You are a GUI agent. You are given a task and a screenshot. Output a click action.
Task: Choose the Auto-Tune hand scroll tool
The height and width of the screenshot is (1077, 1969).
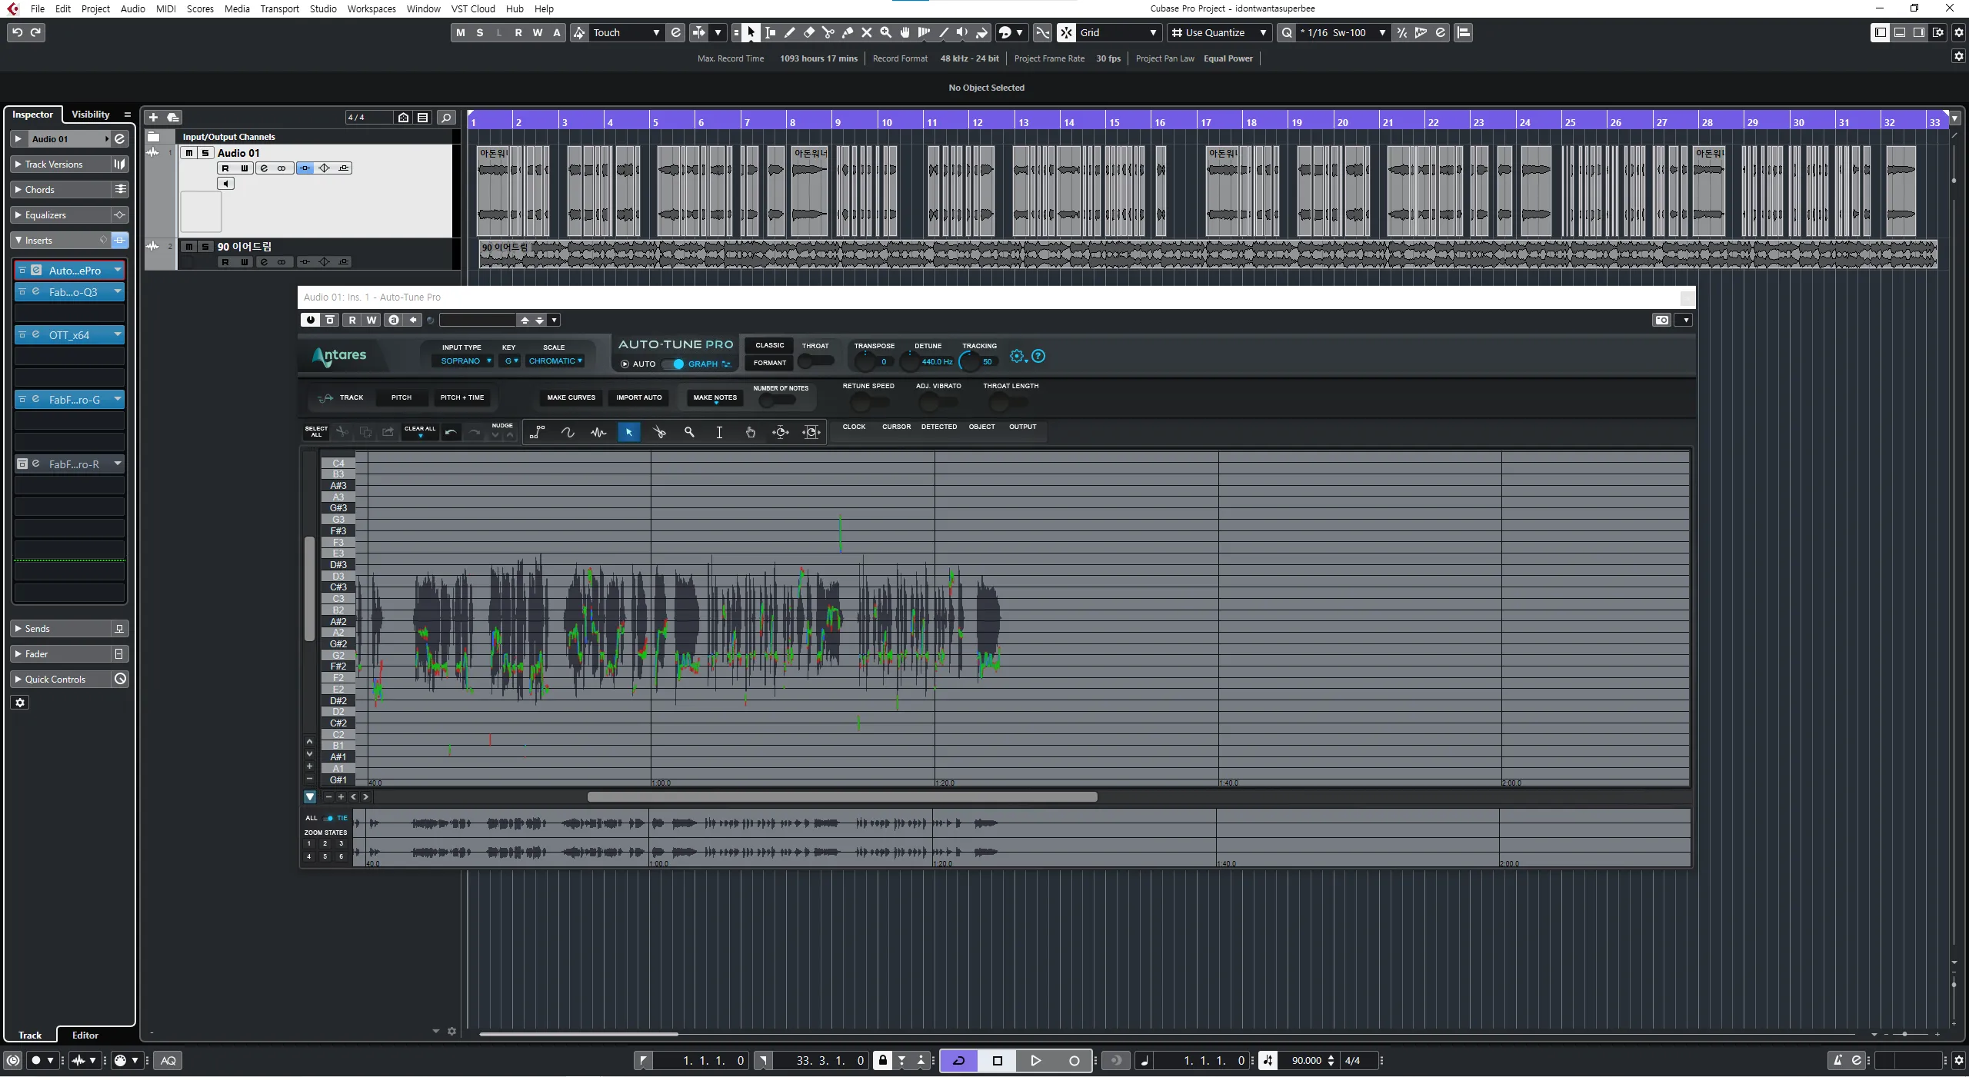[750, 432]
